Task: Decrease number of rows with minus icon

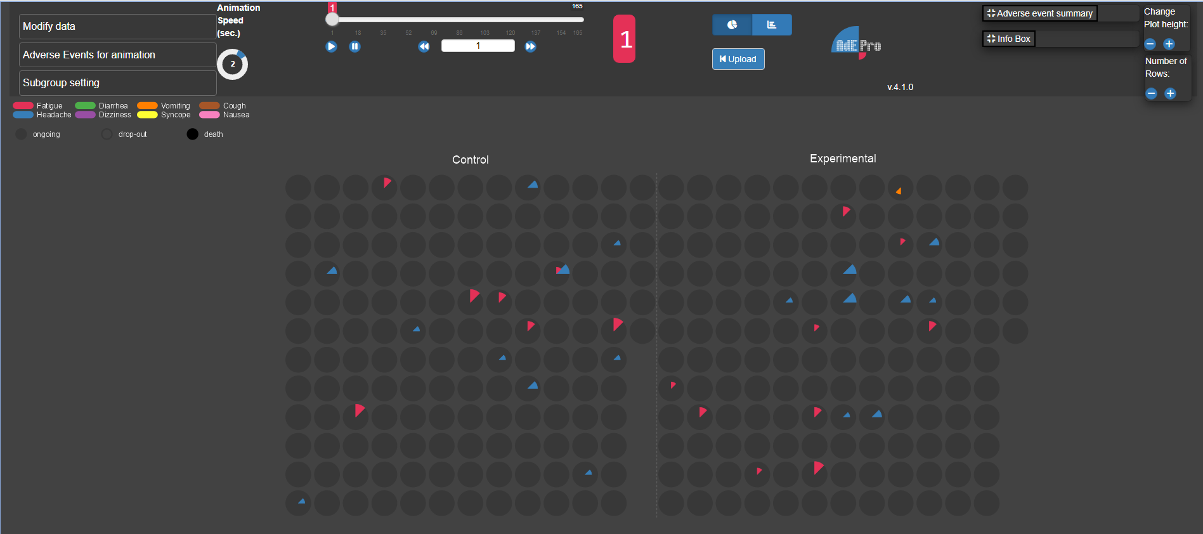Action: coord(1152,94)
